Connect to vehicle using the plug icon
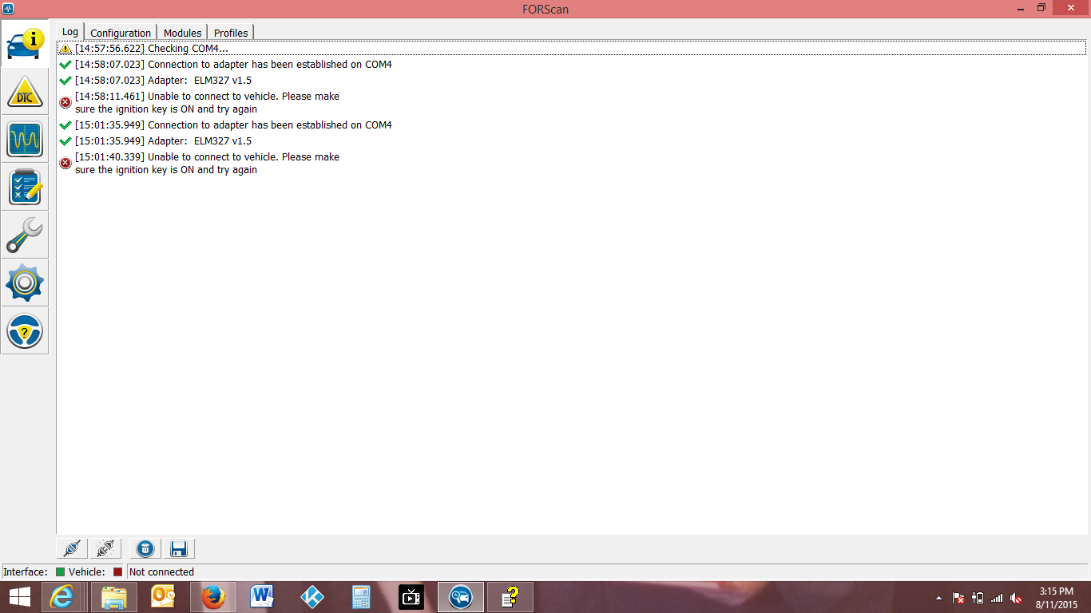 coord(71,548)
